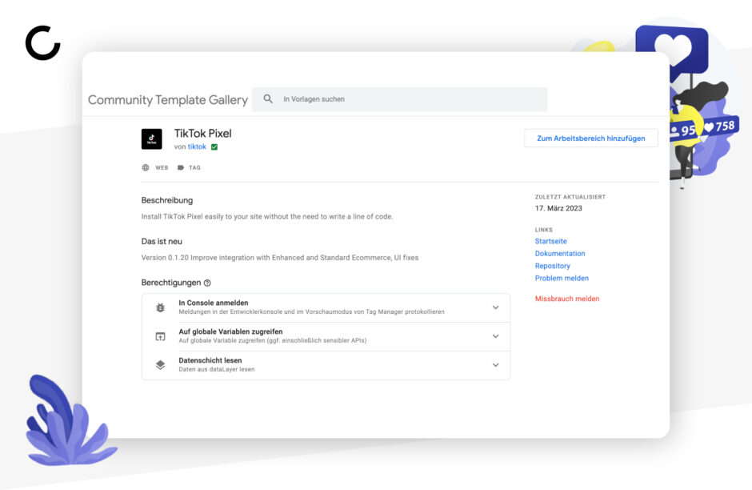Click Zum Arbeitsbereich hinzufügen button

pyautogui.click(x=591, y=139)
